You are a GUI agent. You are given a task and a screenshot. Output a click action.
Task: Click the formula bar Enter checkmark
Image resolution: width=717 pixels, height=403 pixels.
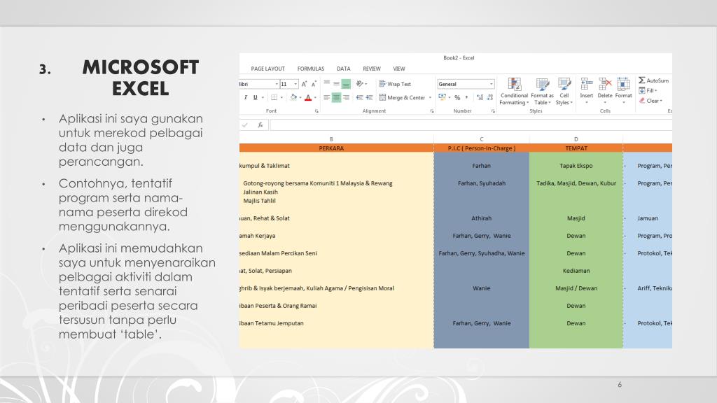[245, 125]
